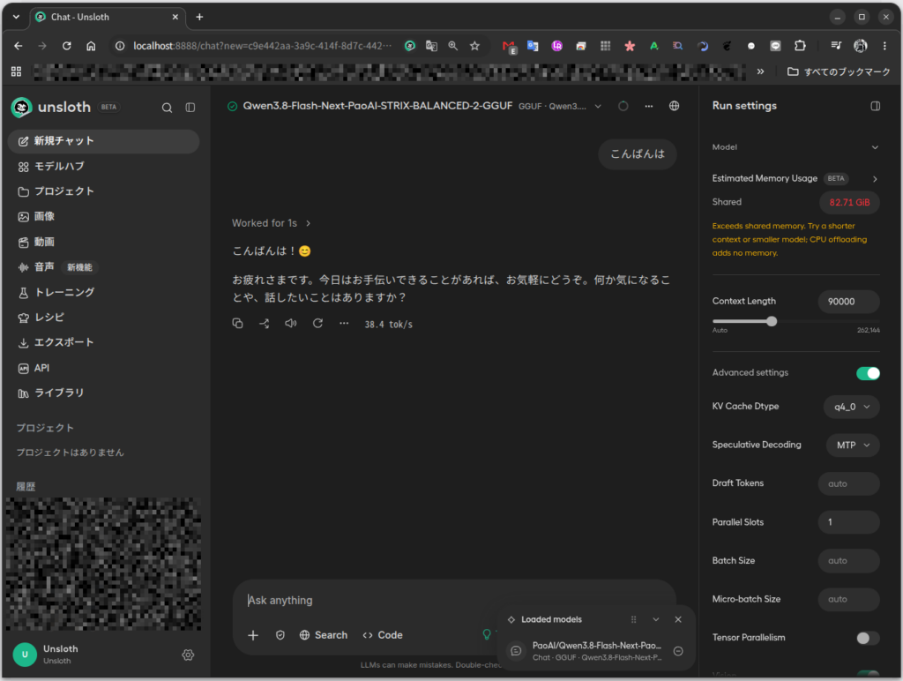Click the Loaded models drag handle

click(x=633, y=619)
